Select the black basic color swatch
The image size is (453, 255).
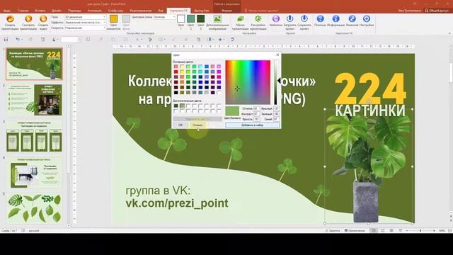(176, 93)
